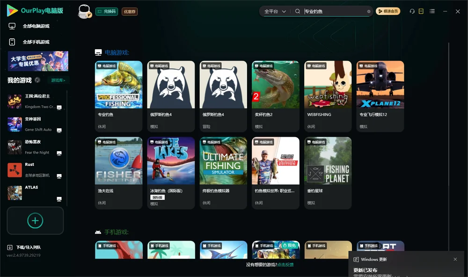Click PC icon in the Rust row

click(59, 176)
